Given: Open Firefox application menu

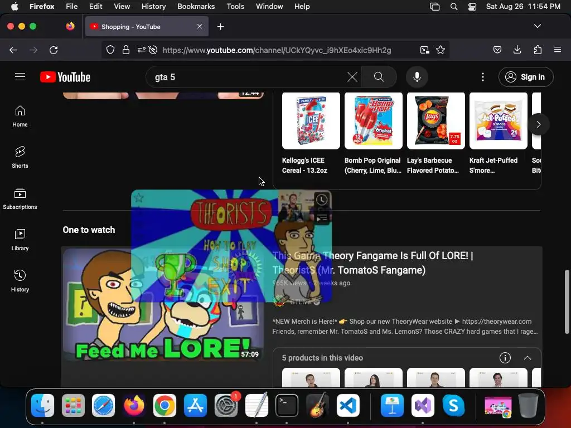Looking at the screenshot, I should (x=558, y=50).
